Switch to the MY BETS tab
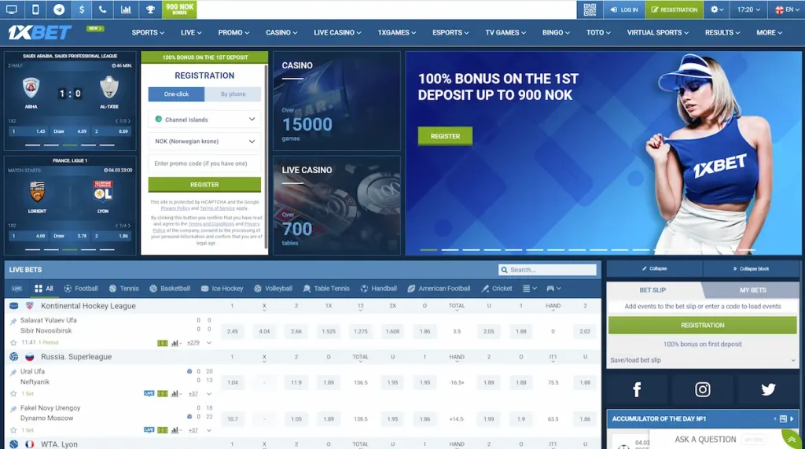Image resolution: width=805 pixels, height=449 pixels. coord(752,289)
